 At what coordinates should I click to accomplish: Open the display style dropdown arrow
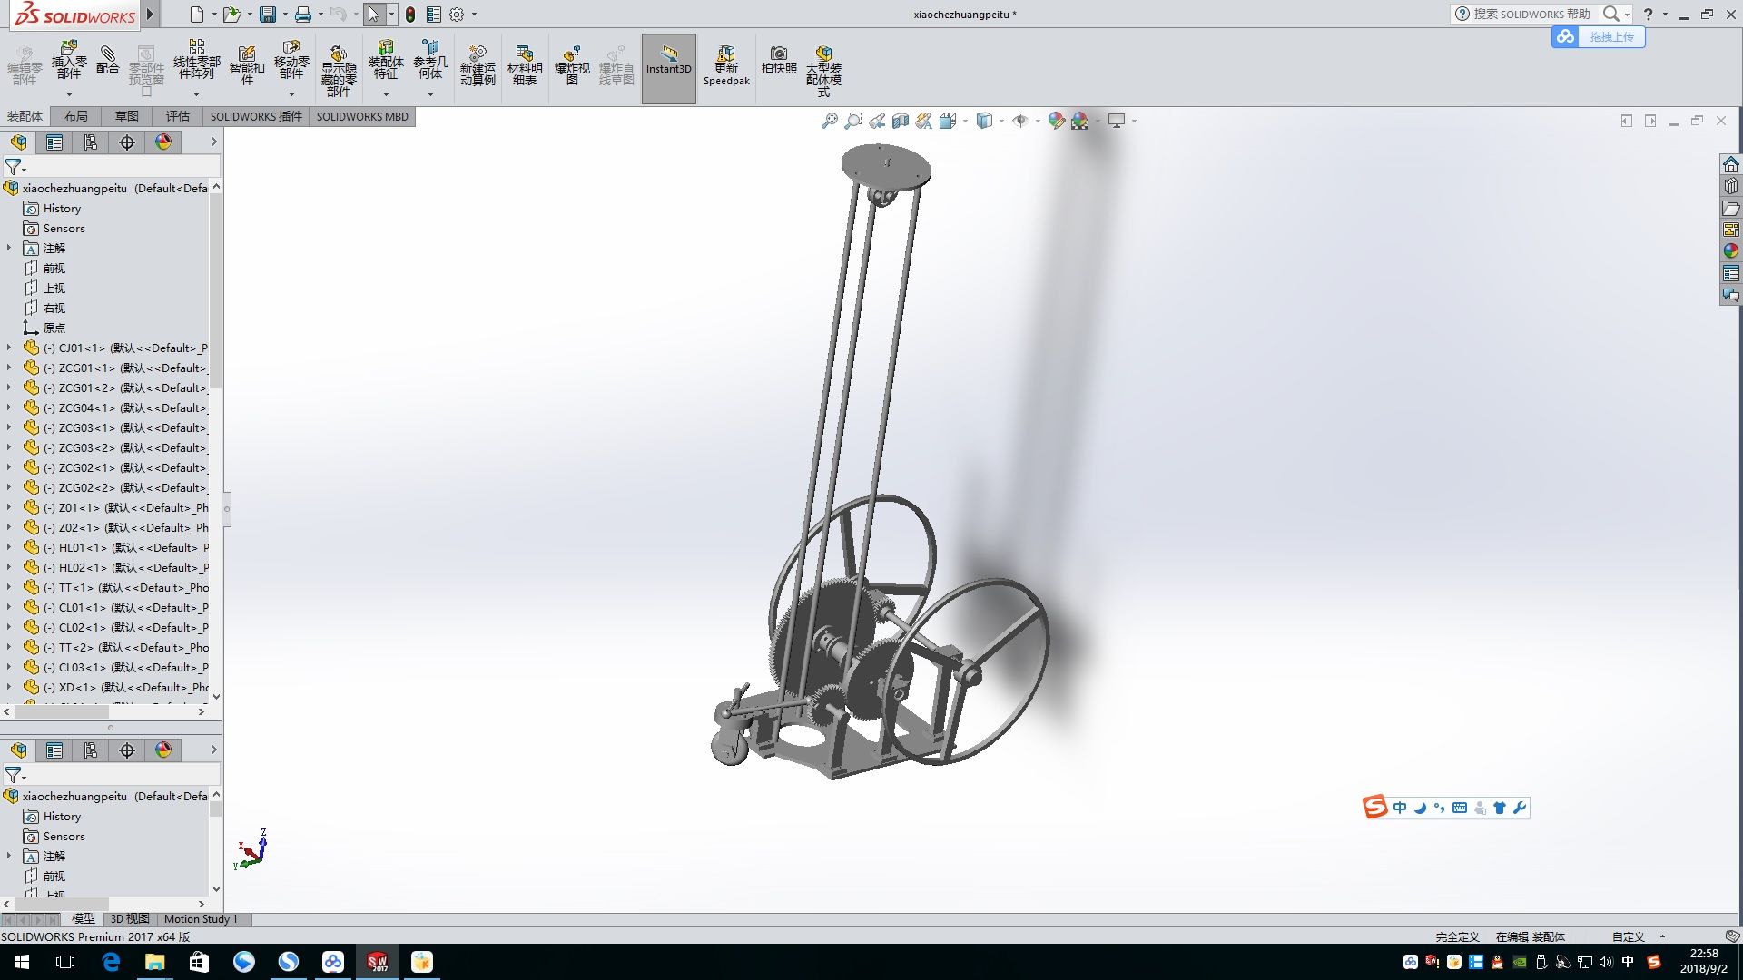pos(1001,121)
